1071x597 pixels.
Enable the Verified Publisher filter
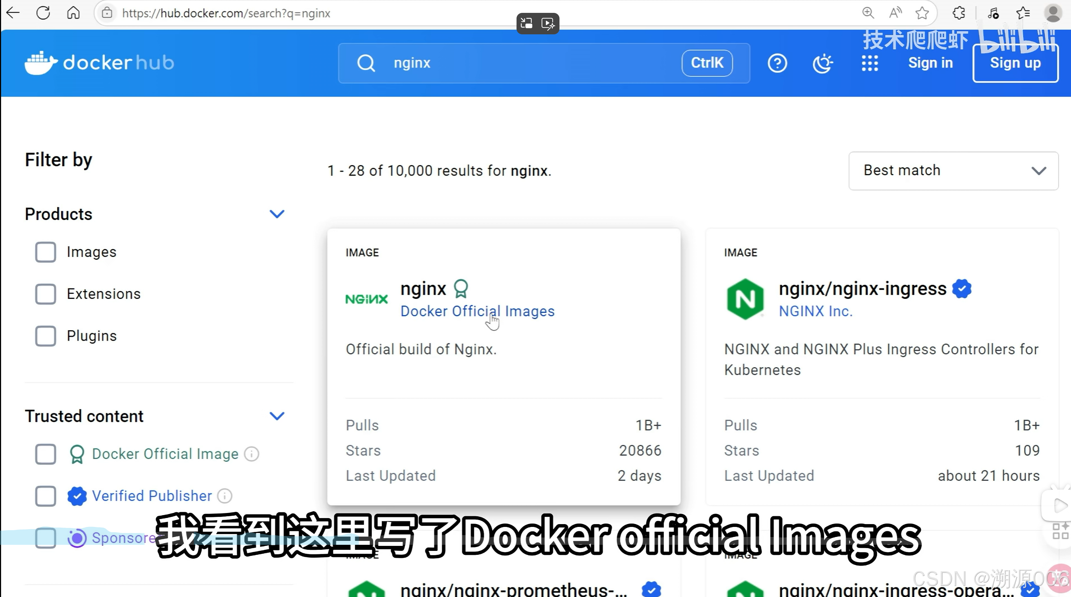pos(46,496)
